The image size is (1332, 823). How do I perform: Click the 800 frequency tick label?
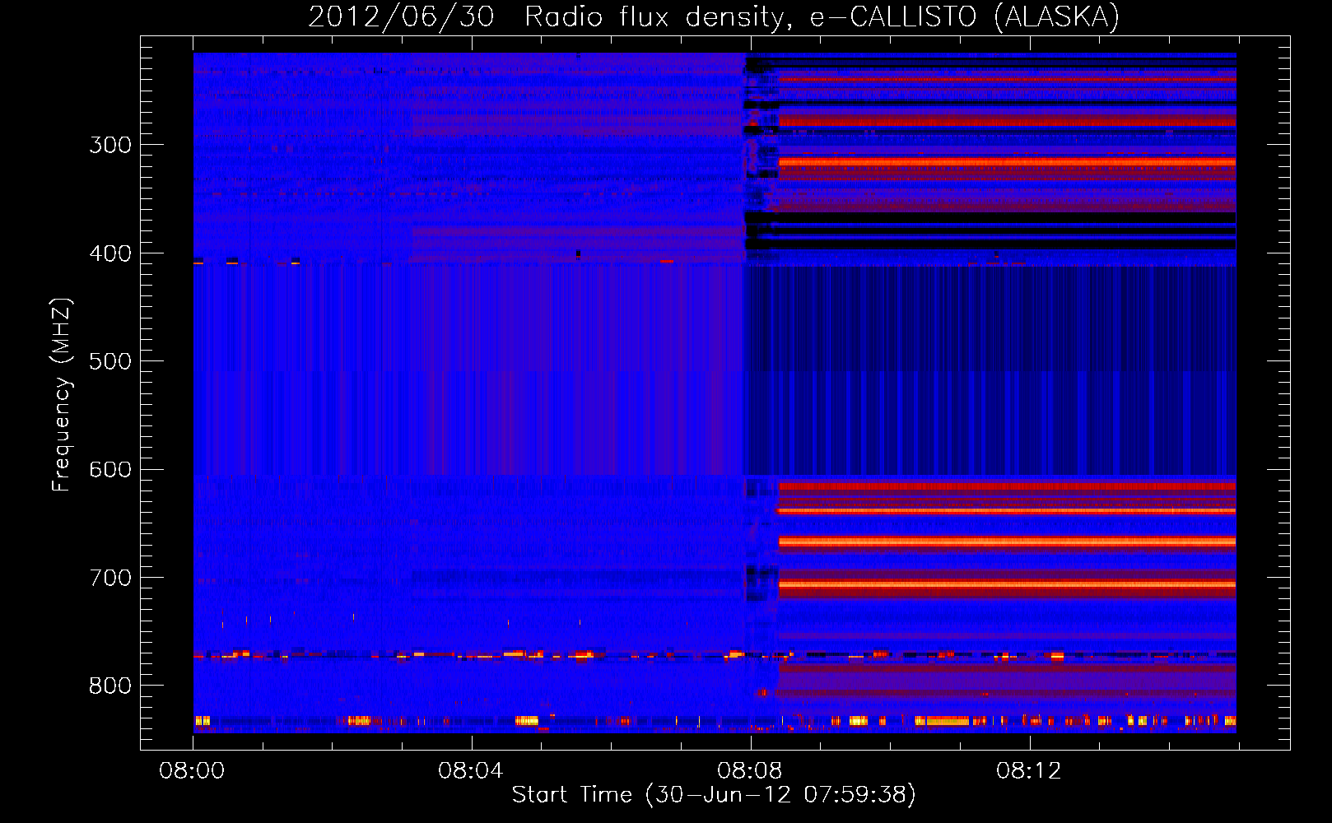tap(110, 686)
